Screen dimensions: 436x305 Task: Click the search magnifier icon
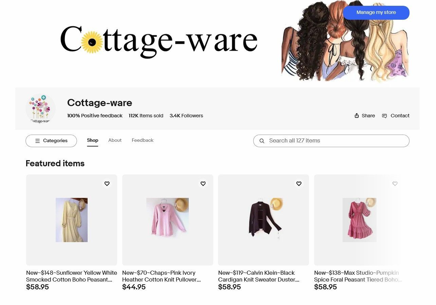(x=262, y=141)
